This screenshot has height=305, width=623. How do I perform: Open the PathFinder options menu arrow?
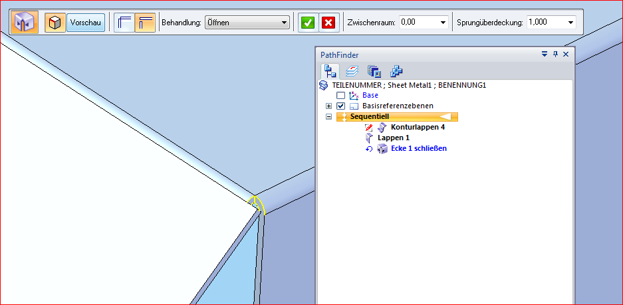(545, 54)
